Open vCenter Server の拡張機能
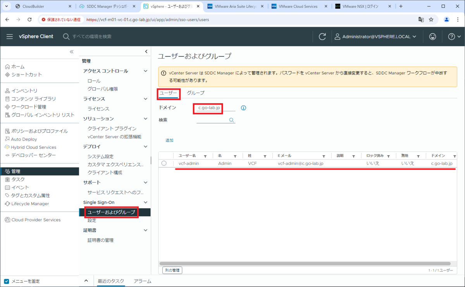This screenshot has width=465, height=287. click(x=114, y=137)
